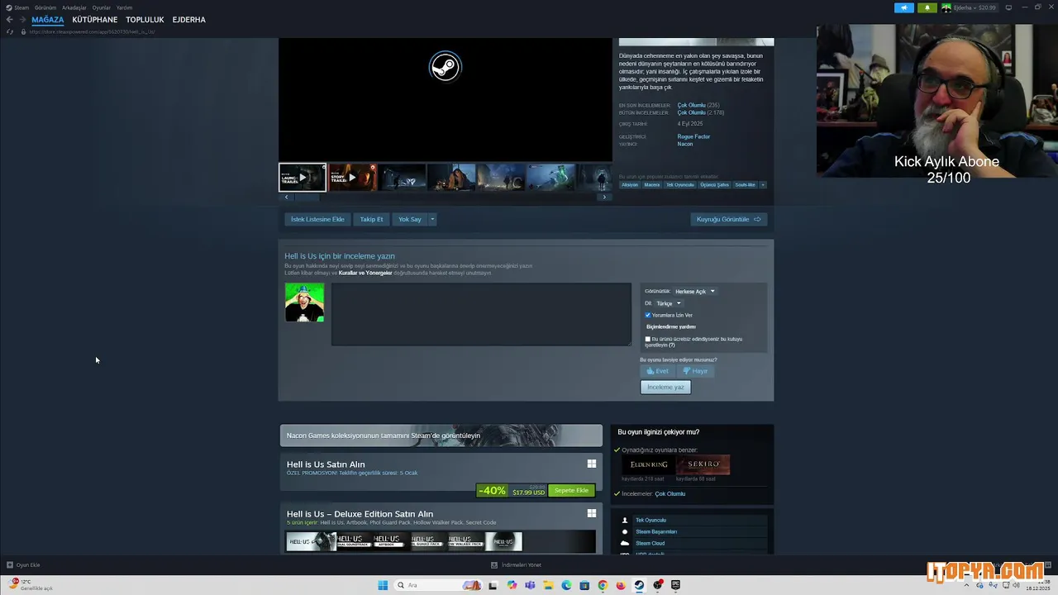Expand the Yok Say arrow dropdown
This screenshot has height=595, width=1058.
(x=431, y=219)
